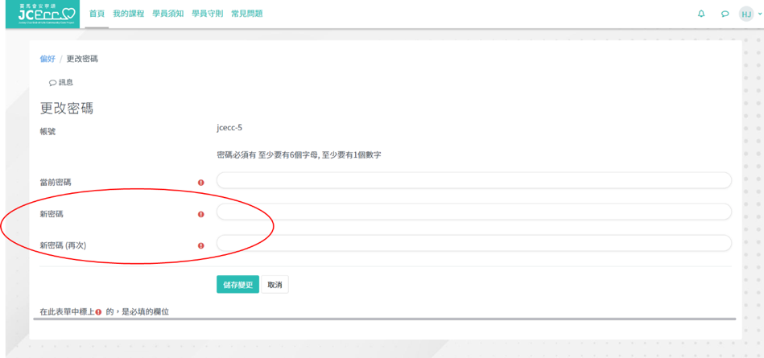This screenshot has height=358, width=764.
Task: Open the notifications bell
Action: click(701, 14)
